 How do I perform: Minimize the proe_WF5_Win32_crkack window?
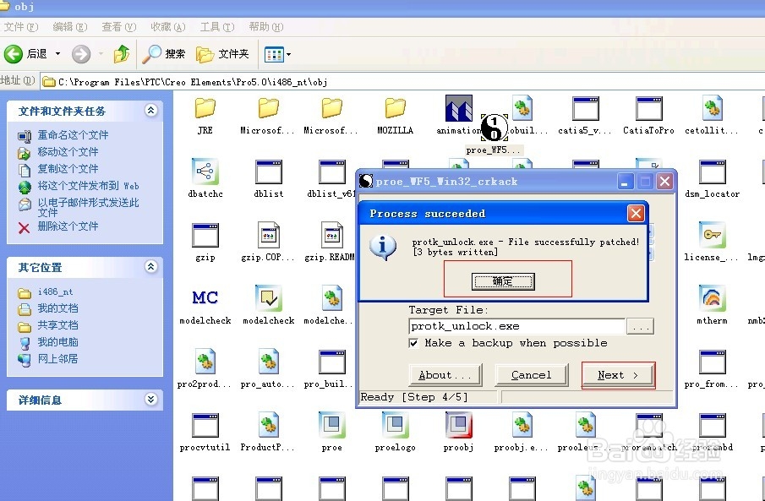(x=625, y=182)
